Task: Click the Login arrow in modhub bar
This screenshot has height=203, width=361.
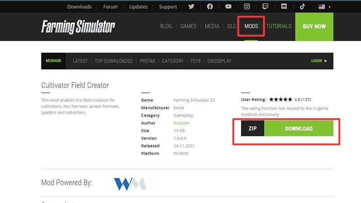Action: click(325, 61)
